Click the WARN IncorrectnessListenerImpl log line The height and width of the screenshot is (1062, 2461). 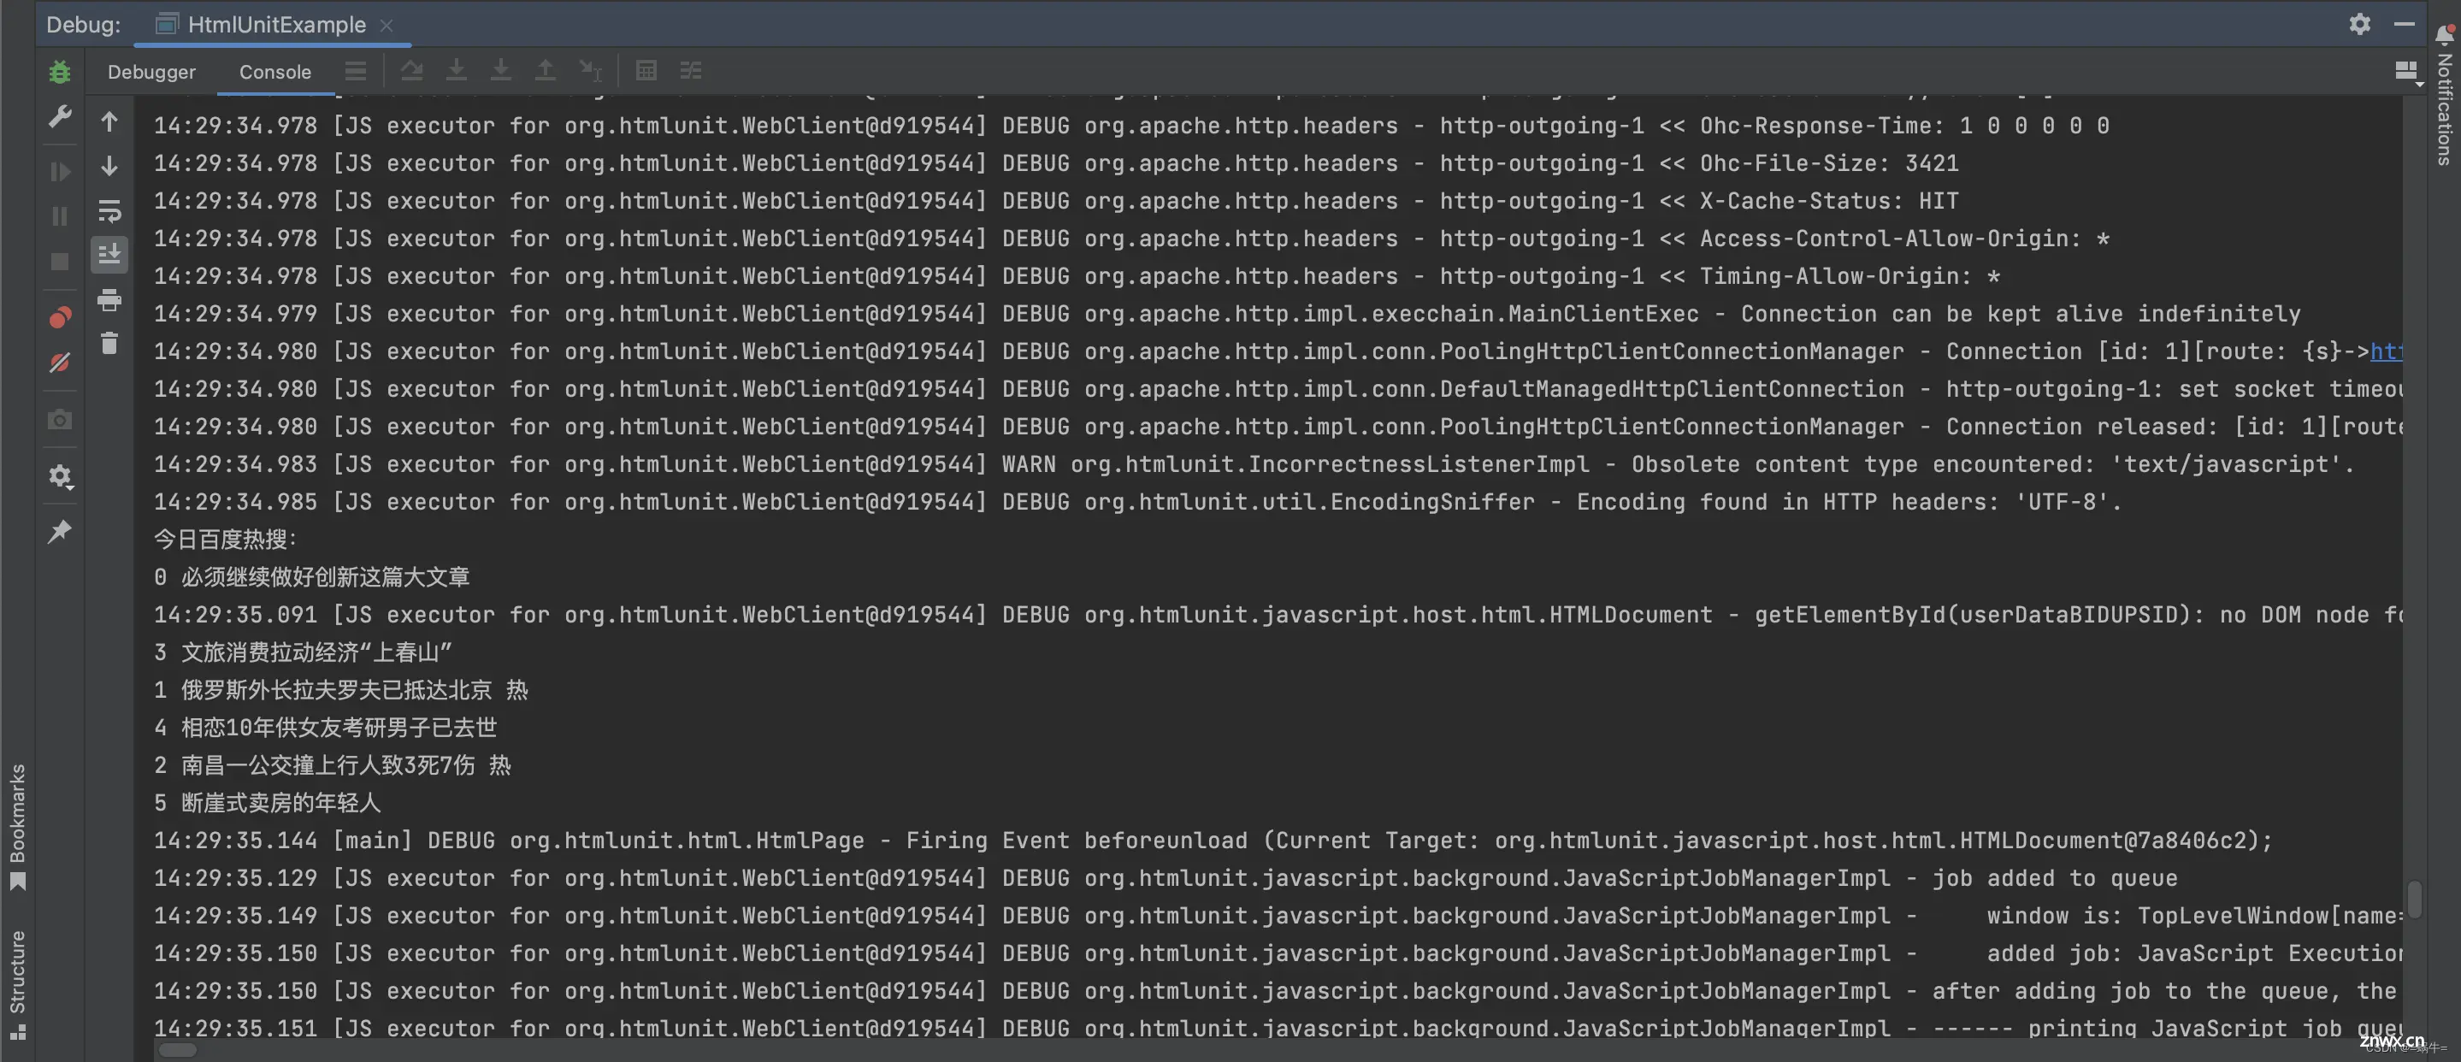point(1254,464)
